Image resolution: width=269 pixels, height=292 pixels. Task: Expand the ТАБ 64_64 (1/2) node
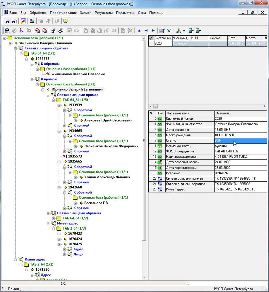[54, 218]
